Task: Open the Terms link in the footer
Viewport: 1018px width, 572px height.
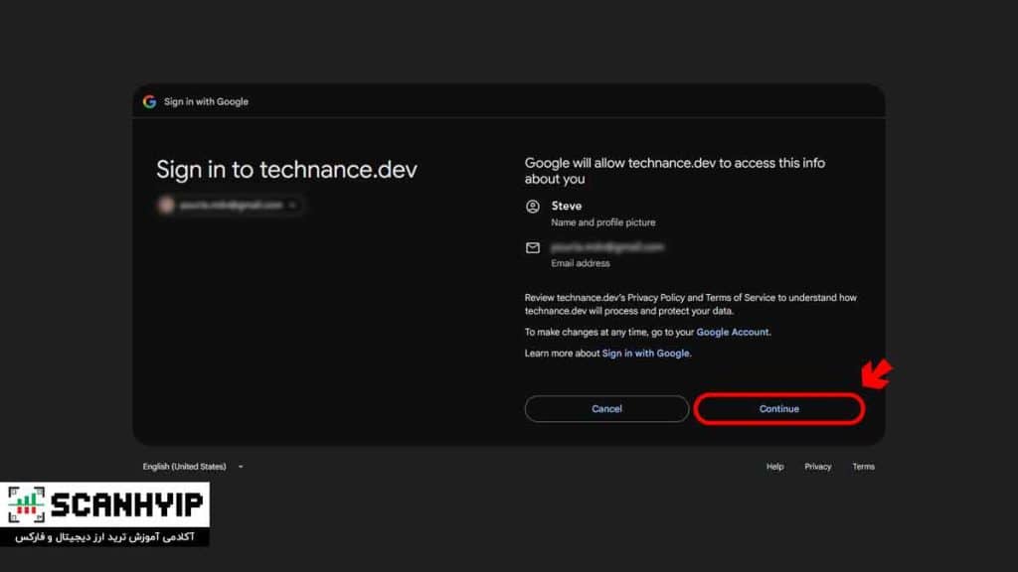Action: (x=863, y=467)
